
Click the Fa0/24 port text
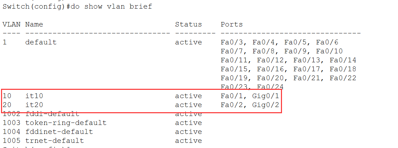coord(270,87)
